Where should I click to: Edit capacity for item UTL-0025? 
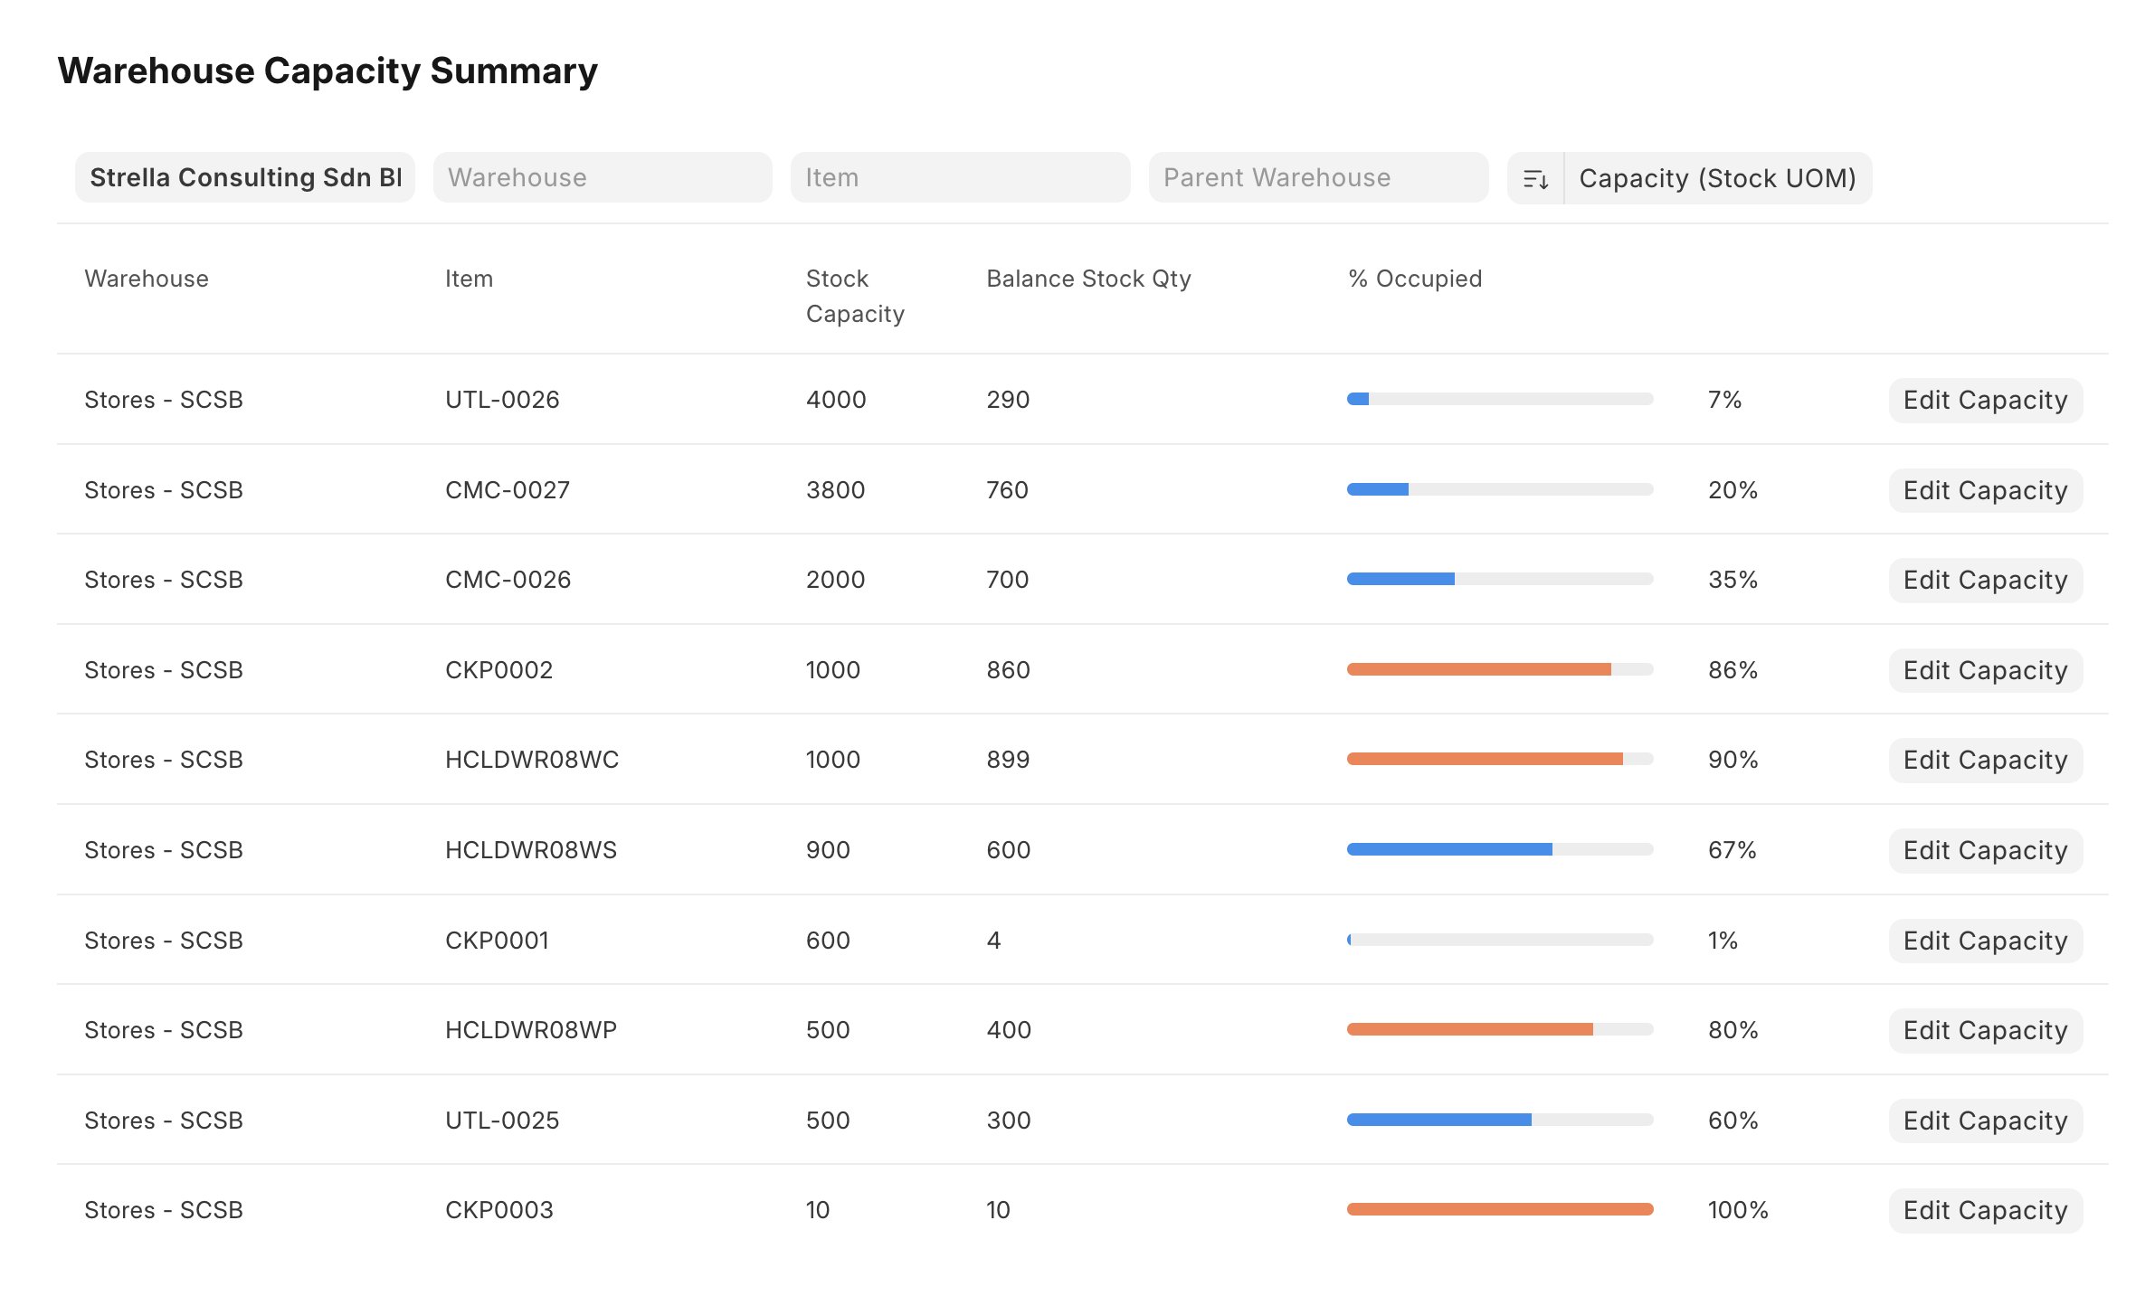1985,1121
